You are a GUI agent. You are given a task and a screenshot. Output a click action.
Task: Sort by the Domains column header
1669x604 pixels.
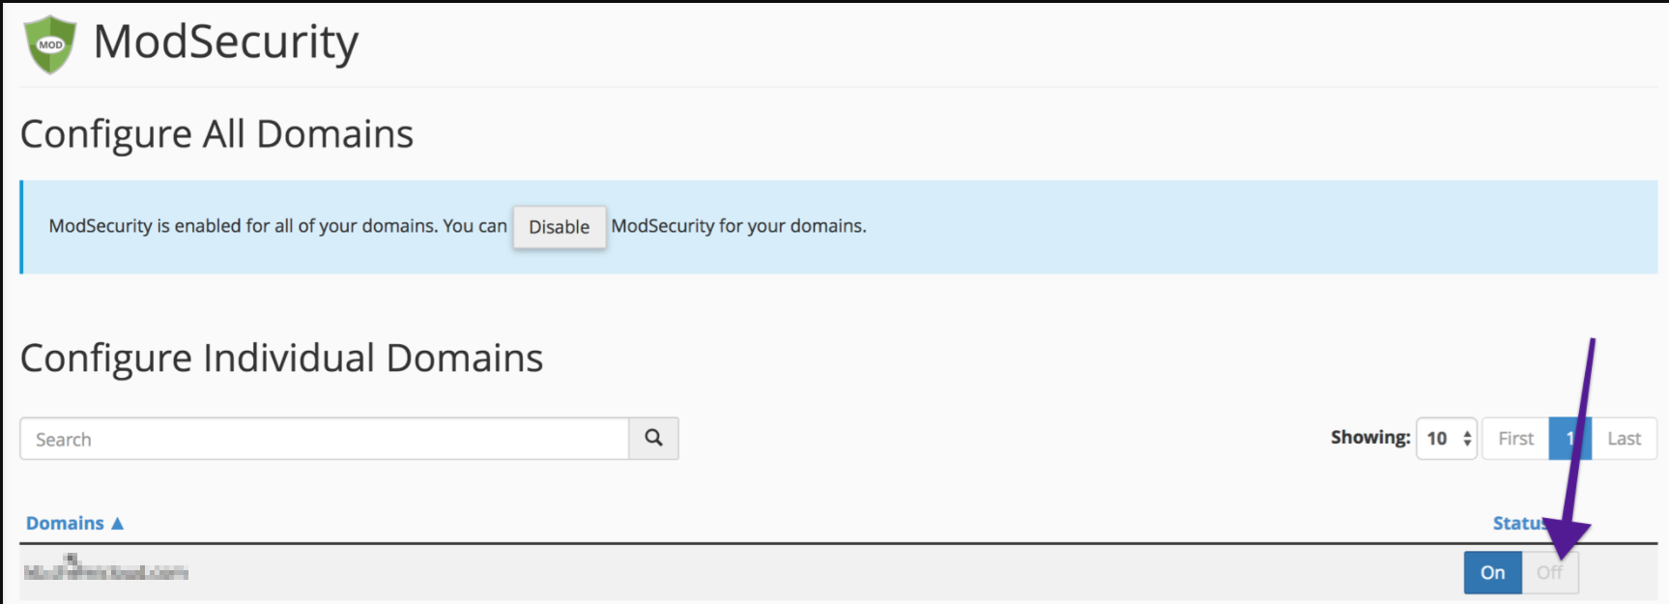[x=74, y=523]
